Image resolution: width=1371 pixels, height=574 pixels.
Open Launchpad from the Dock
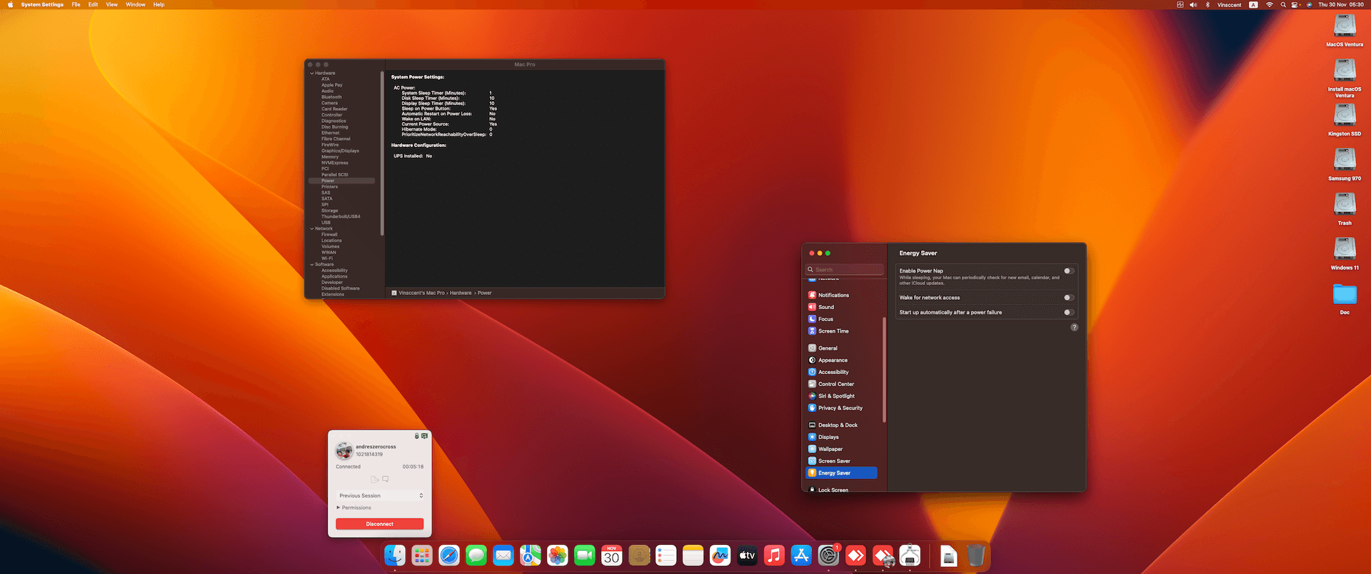[422, 555]
